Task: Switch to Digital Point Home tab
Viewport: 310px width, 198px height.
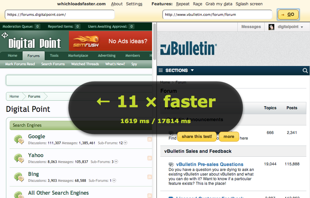Action: tap(13, 55)
